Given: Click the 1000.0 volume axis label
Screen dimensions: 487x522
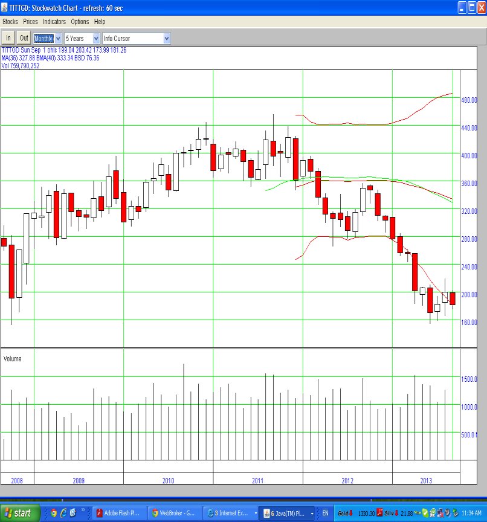Looking at the screenshot, I should point(469,407).
